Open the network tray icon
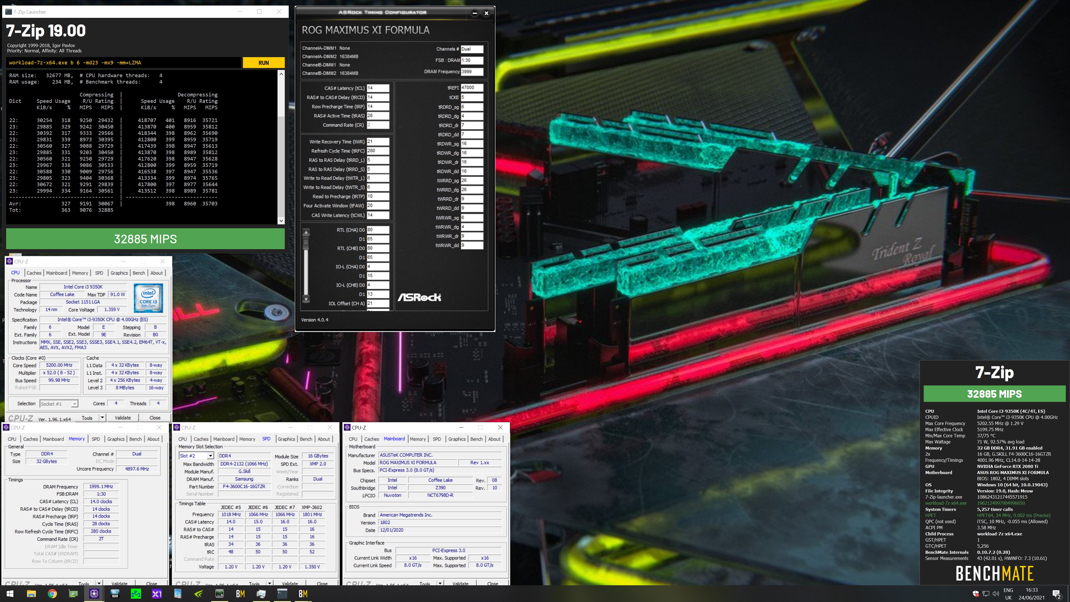This screenshot has width=1070, height=602. (x=986, y=594)
